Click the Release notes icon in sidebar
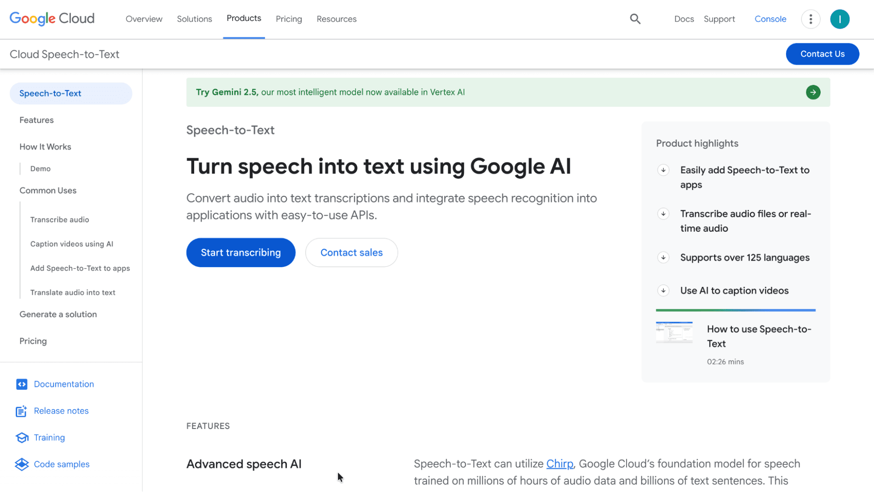 click(x=22, y=411)
